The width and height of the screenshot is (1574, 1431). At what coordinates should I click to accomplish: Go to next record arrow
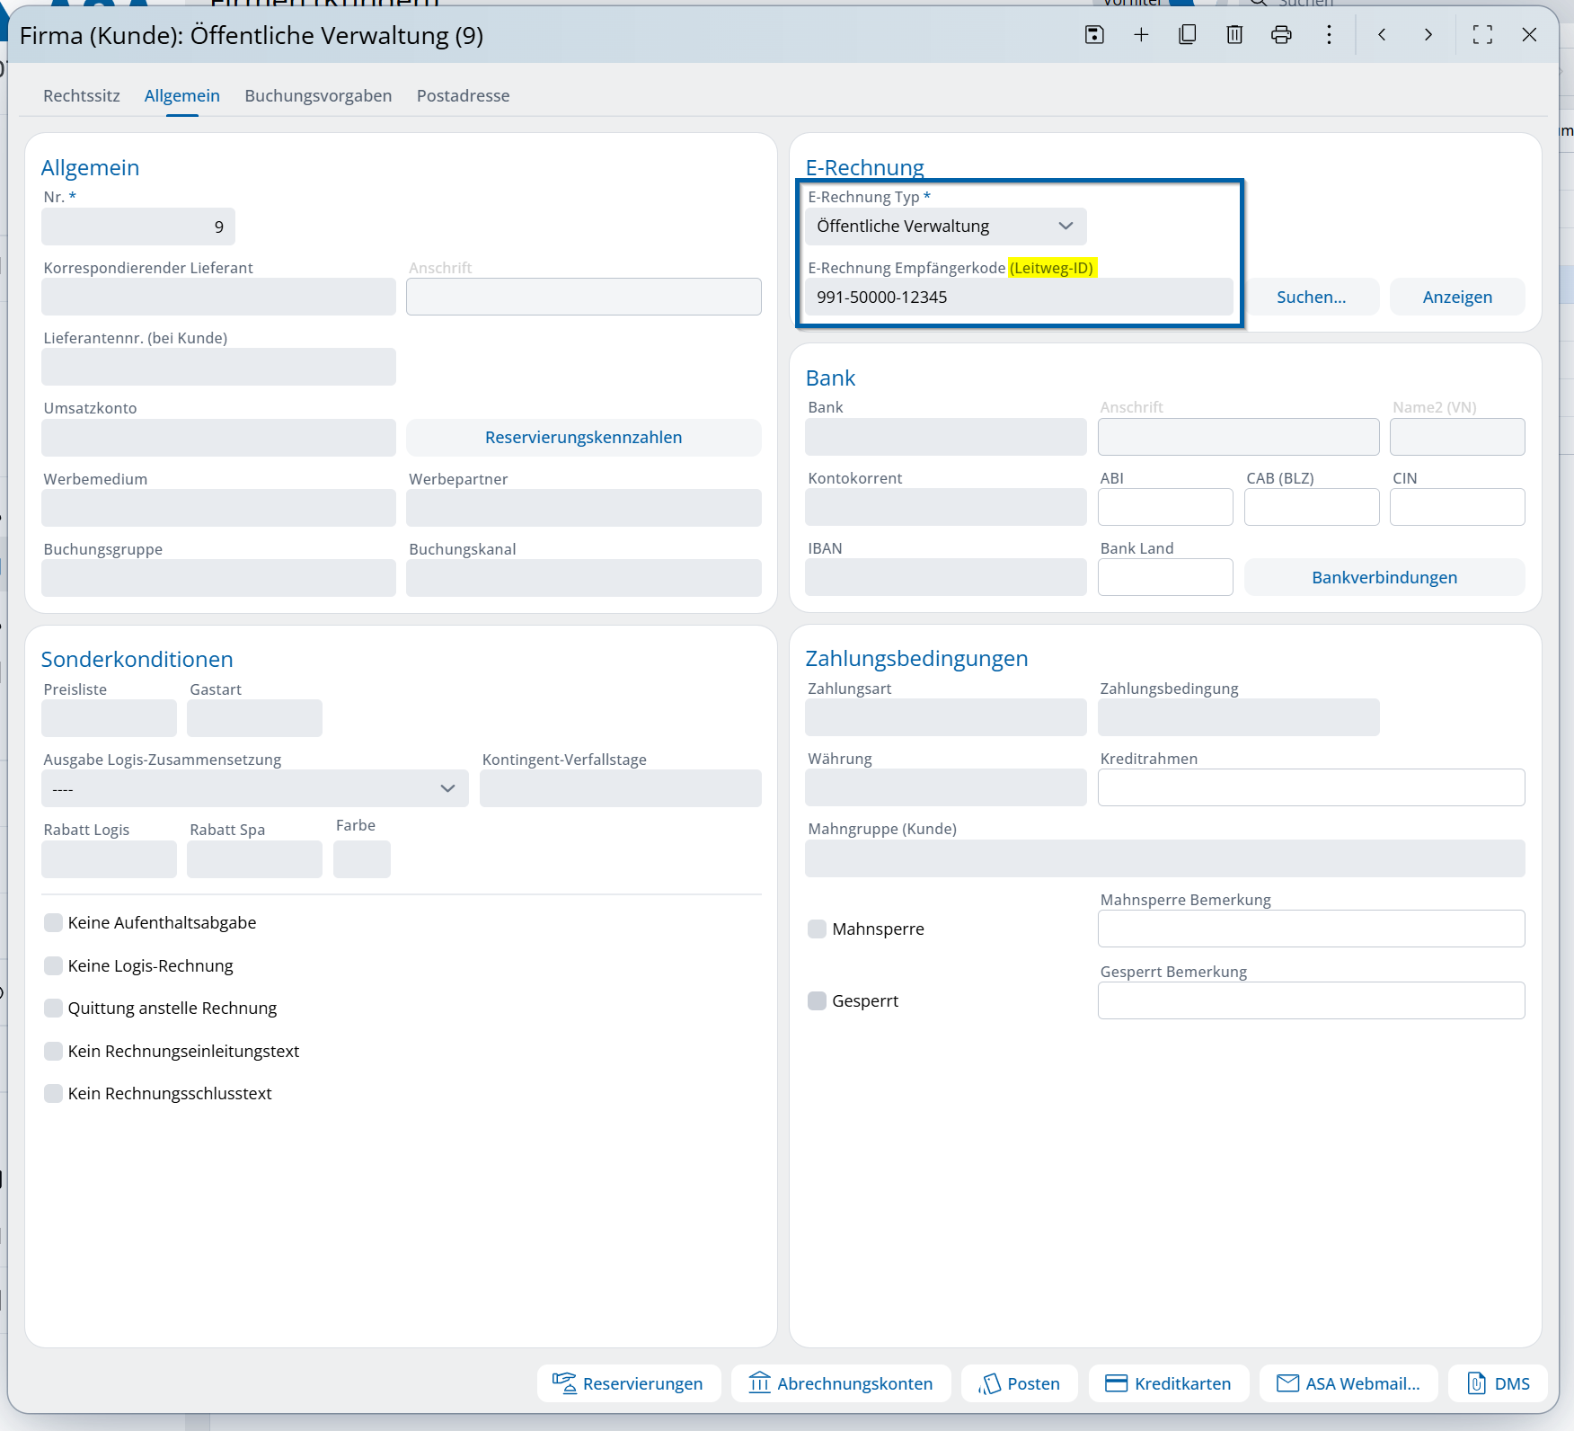(1428, 35)
